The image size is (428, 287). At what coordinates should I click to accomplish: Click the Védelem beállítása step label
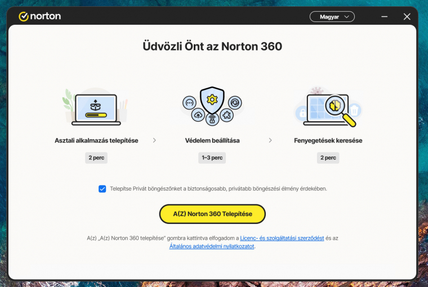[x=212, y=140]
